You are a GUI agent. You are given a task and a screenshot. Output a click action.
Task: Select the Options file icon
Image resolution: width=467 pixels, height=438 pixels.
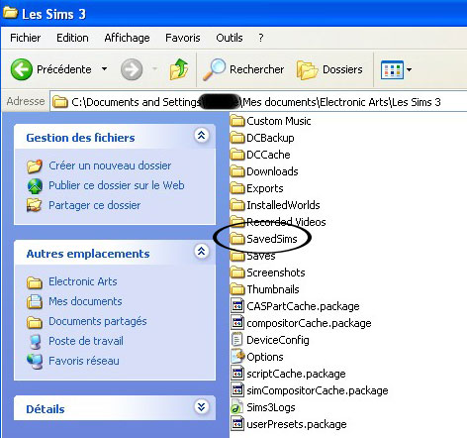click(x=237, y=357)
